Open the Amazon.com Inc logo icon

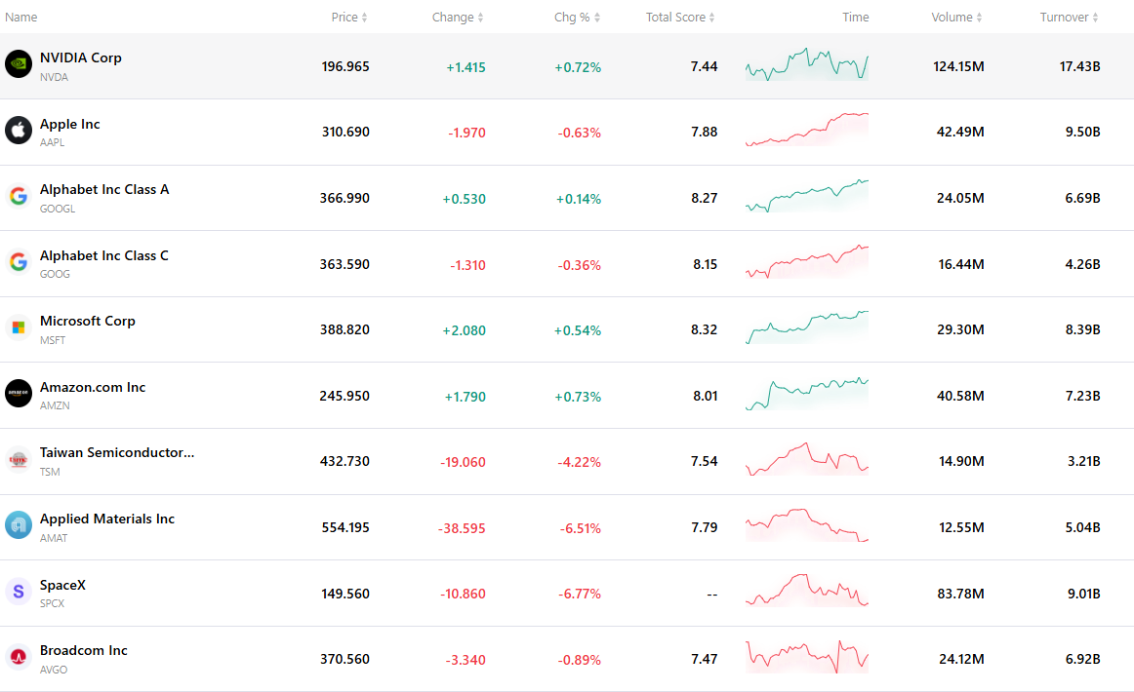pos(19,393)
